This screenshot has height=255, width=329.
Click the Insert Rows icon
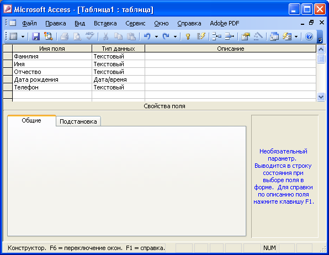tap(217, 36)
